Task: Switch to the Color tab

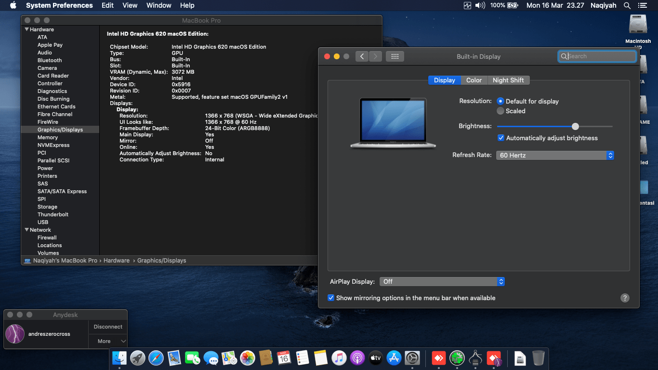Action: 474,80
